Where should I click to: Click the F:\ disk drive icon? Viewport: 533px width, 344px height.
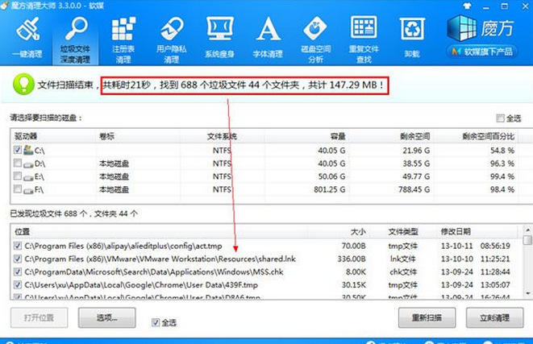coord(28,190)
